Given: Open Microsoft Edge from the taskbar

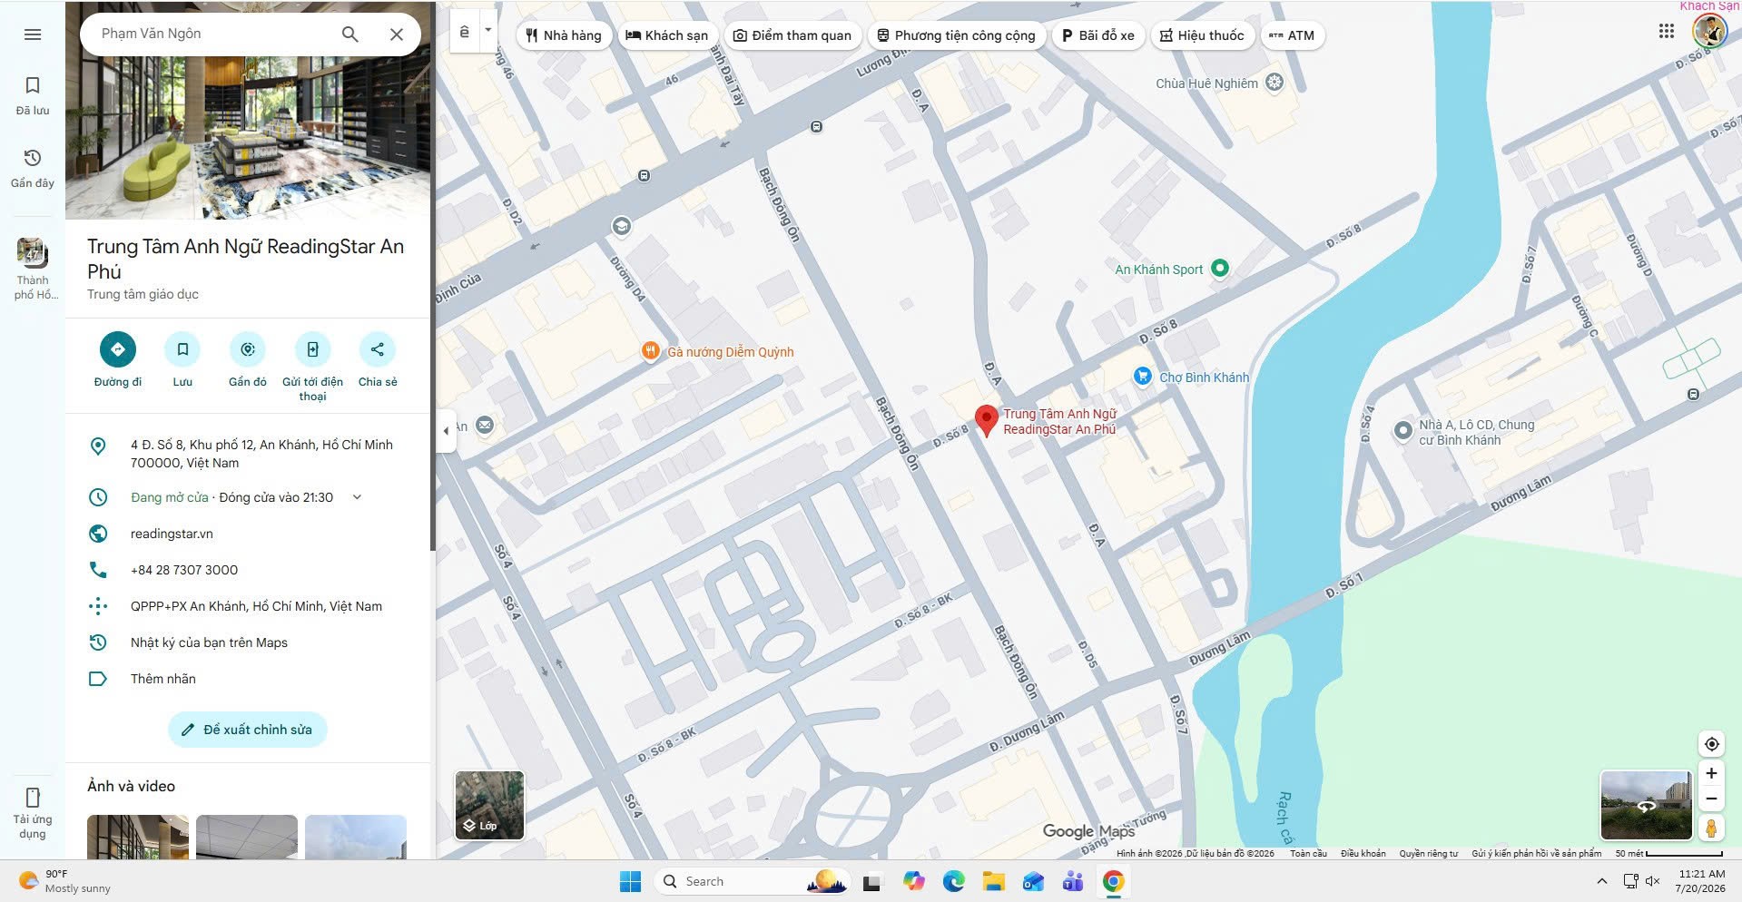Looking at the screenshot, I should point(953,881).
